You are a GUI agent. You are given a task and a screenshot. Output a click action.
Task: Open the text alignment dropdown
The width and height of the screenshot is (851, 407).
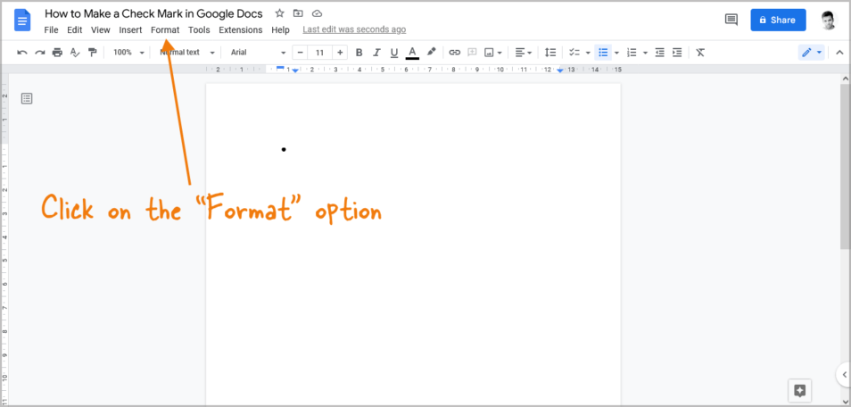pyautogui.click(x=524, y=53)
